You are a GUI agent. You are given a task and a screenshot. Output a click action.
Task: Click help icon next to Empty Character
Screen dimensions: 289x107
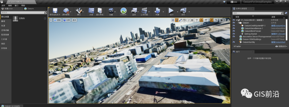pos(45,19)
